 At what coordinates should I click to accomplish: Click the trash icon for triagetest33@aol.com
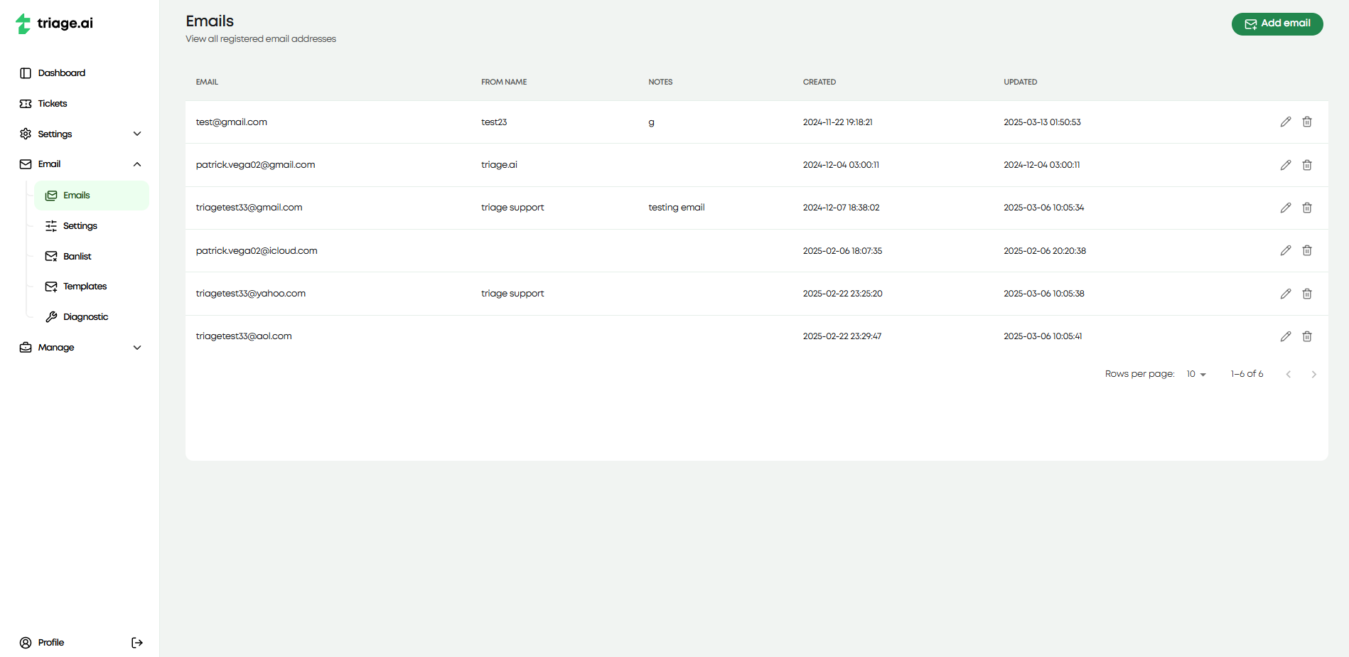pos(1307,336)
